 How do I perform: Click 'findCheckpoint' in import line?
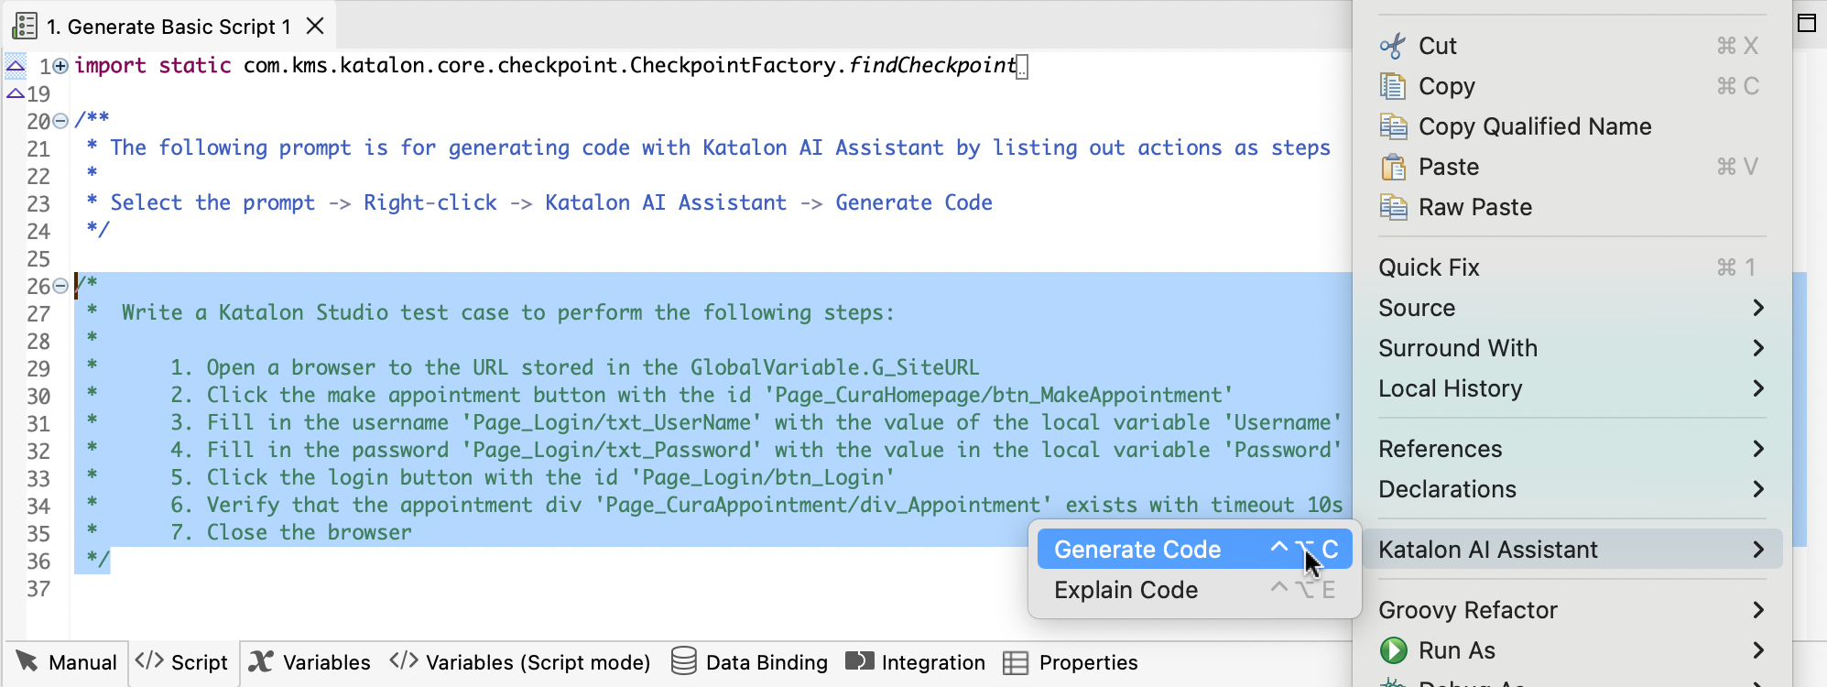tap(932, 65)
